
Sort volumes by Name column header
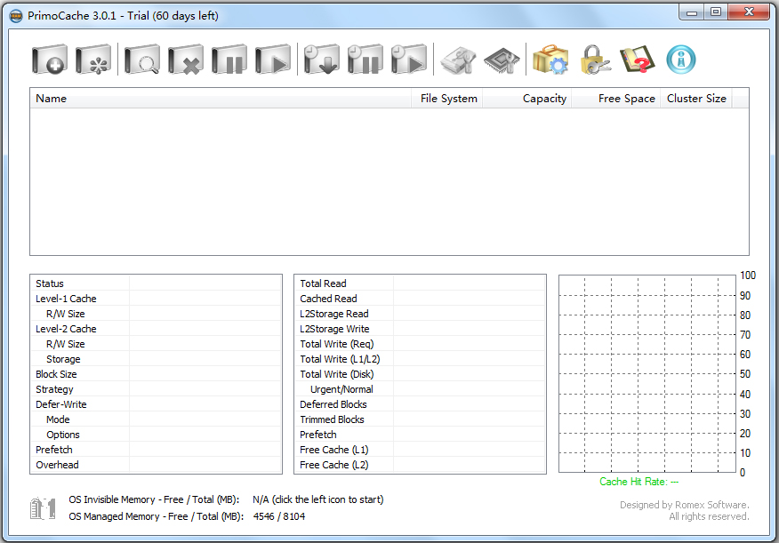click(x=221, y=99)
